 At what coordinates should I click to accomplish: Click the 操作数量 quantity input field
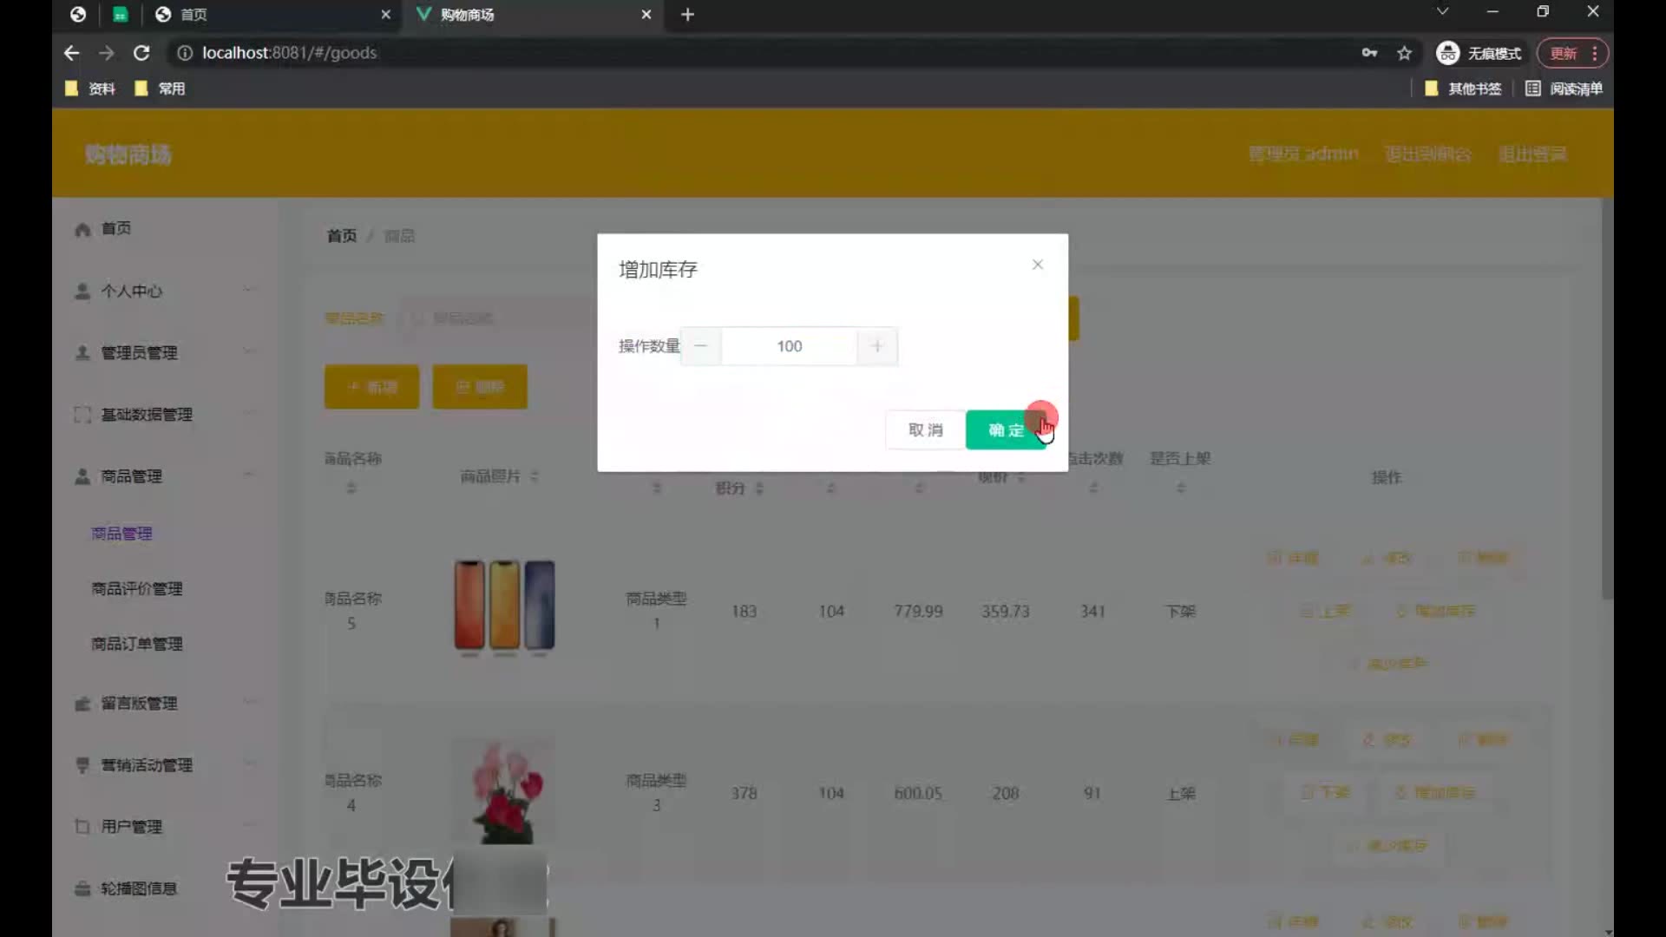pos(789,346)
